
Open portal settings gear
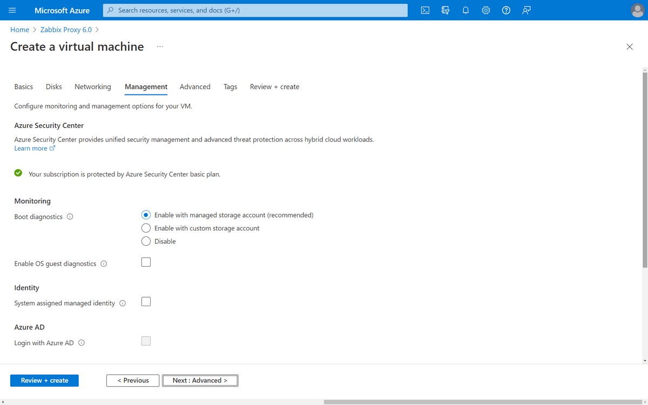(486, 10)
